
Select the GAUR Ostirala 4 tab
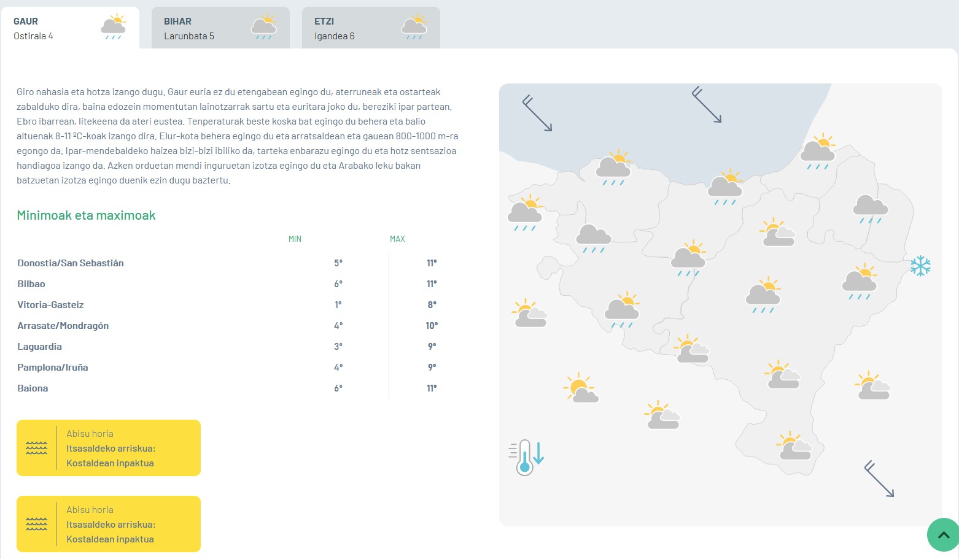(70, 28)
